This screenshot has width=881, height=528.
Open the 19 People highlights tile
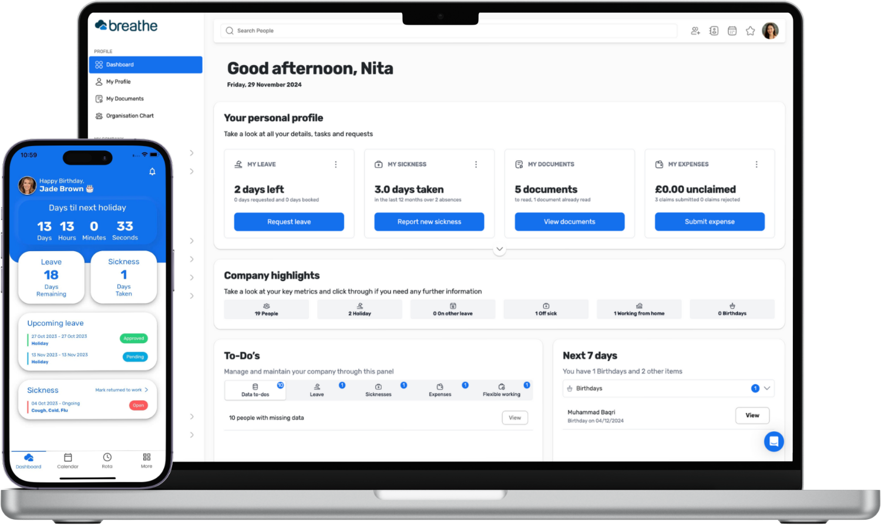click(x=266, y=309)
